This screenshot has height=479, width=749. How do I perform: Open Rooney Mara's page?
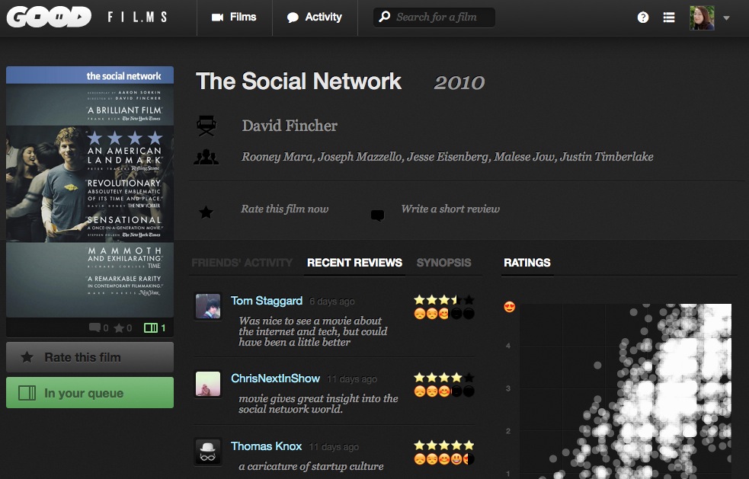277,157
